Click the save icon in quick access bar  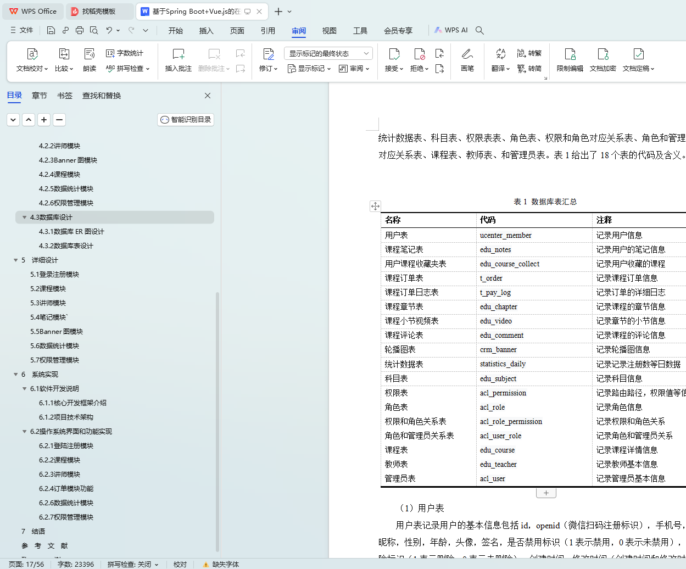click(x=51, y=30)
